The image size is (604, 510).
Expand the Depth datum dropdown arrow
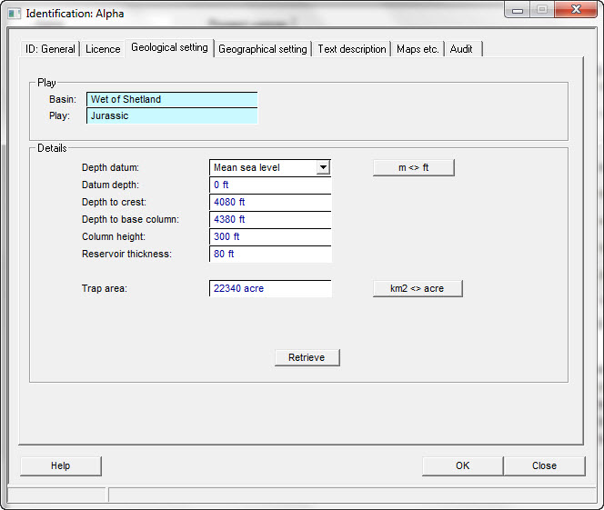click(x=322, y=167)
